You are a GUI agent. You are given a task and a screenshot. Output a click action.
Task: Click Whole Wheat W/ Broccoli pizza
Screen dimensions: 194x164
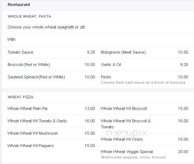(x=124, y=108)
